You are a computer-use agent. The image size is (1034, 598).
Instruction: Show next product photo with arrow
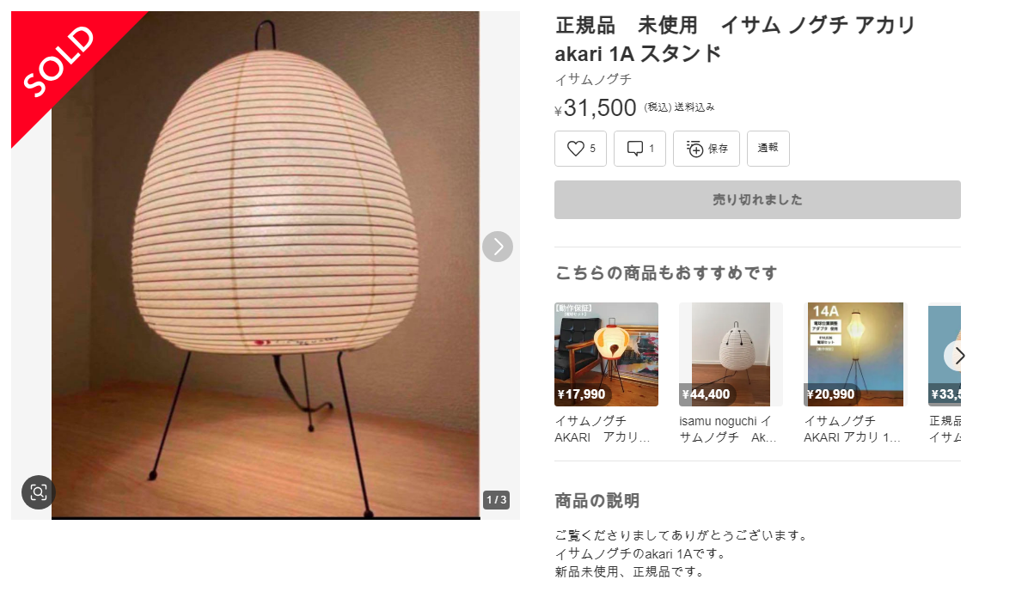(498, 247)
